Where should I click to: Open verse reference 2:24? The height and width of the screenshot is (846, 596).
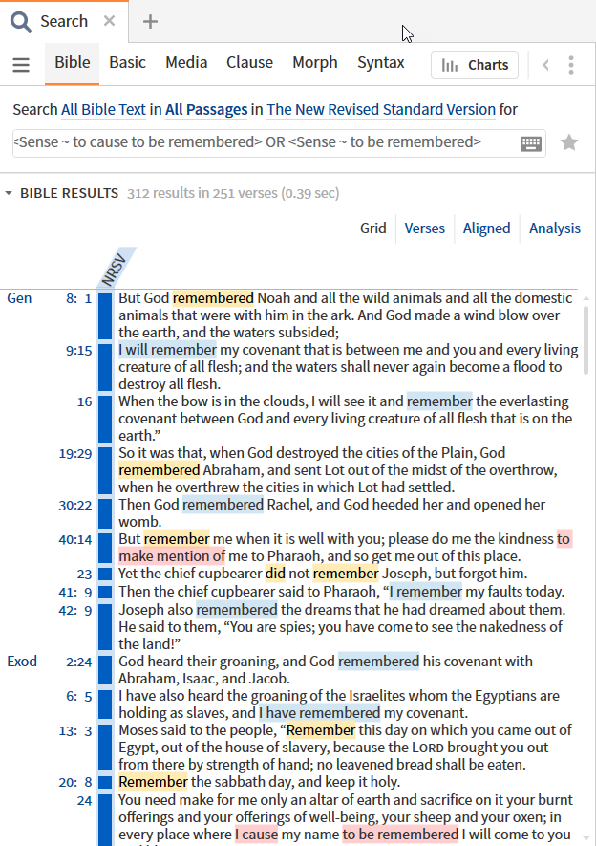tap(78, 662)
